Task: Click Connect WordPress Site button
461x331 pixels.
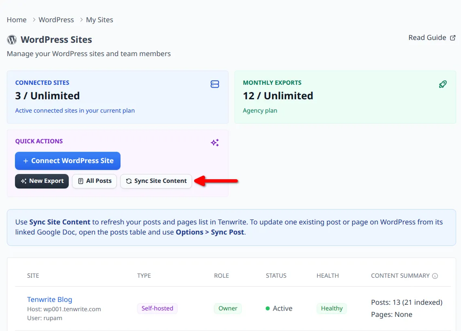Action: click(x=68, y=161)
